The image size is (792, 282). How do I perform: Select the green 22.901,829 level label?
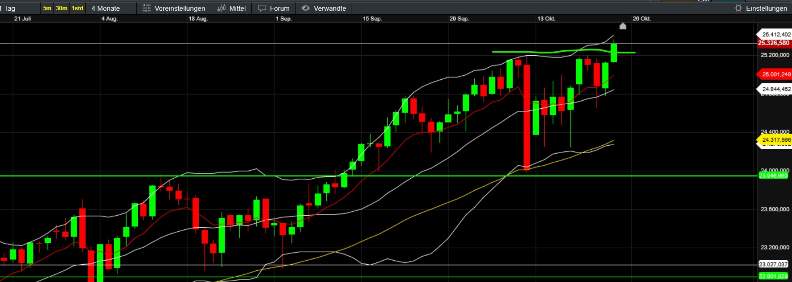click(773, 277)
